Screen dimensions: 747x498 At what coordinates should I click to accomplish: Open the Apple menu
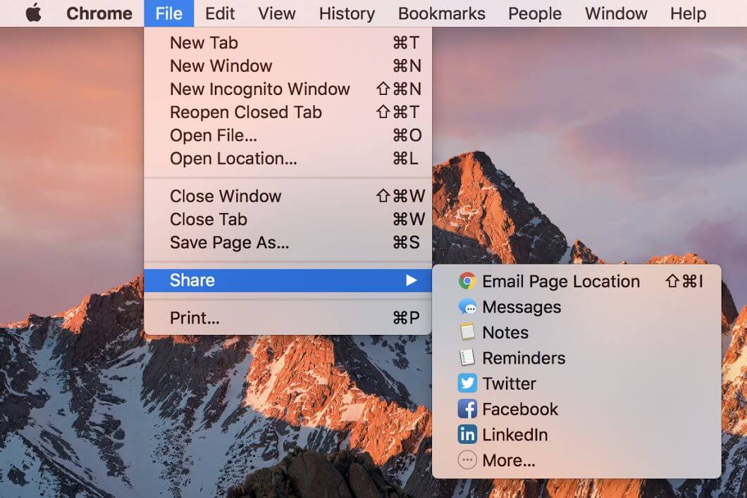[33, 13]
